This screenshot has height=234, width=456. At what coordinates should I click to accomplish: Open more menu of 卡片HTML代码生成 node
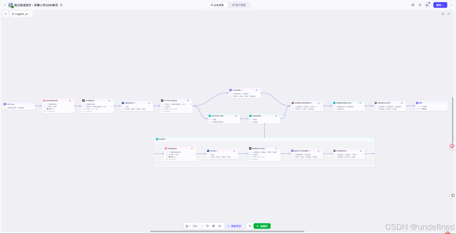pyautogui.click(x=190, y=101)
